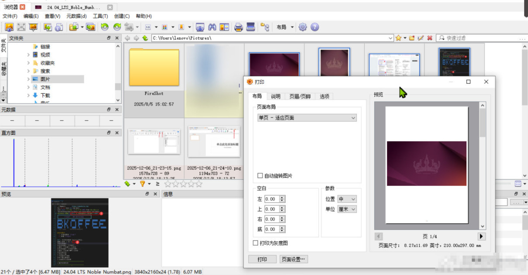This screenshot has height=275, width=528.
Task: Open the 布局 layout dropdown in main toolbar
Action: (285, 27)
